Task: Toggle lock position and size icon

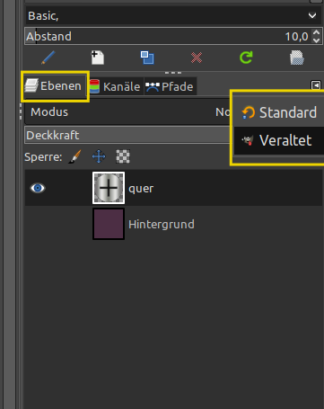Action: pos(99,156)
